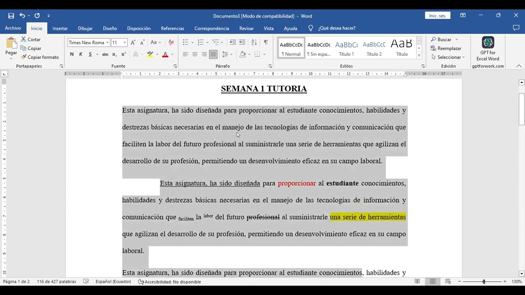
Task: Switch to Diseño tab
Action: coord(110,28)
